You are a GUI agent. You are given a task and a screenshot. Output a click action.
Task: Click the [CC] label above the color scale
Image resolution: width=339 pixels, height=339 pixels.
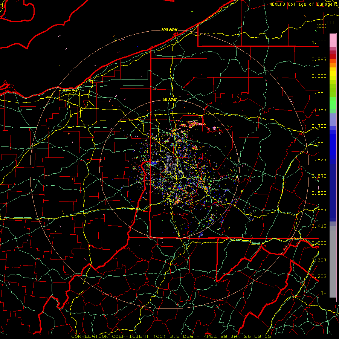(x=322, y=26)
